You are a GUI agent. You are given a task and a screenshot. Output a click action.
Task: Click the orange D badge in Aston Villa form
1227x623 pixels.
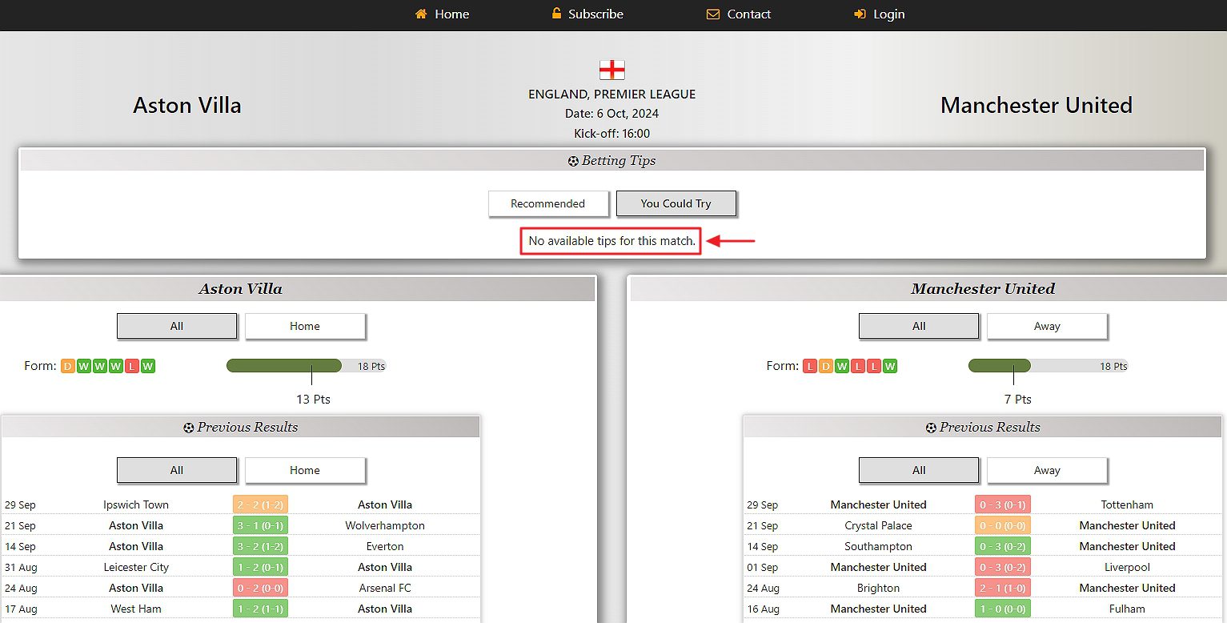click(68, 366)
